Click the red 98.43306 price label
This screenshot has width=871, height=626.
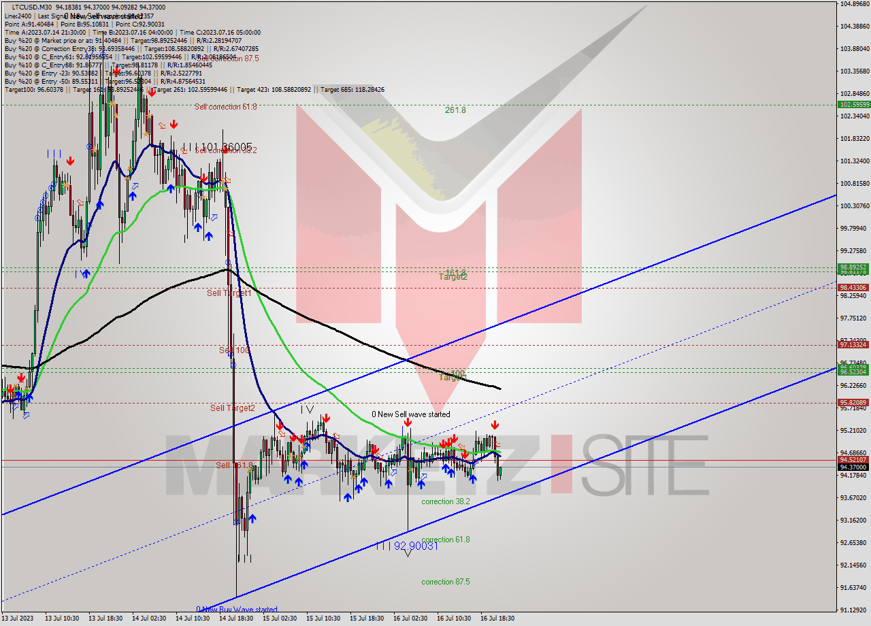point(853,288)
